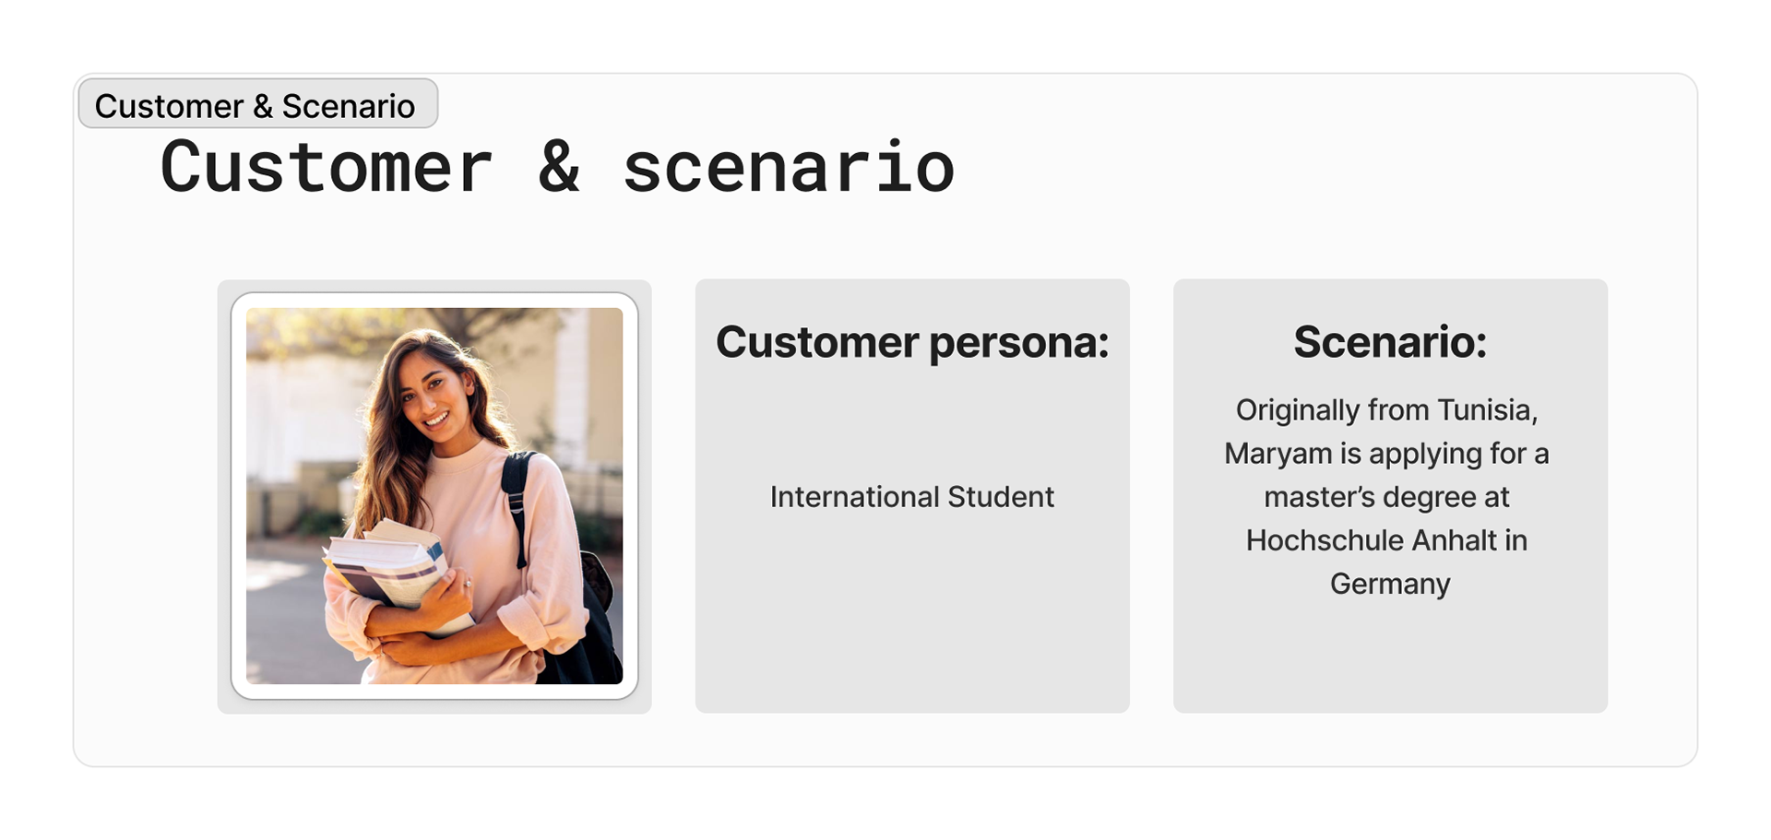Click the student photo thumbnail

[434, 495]
